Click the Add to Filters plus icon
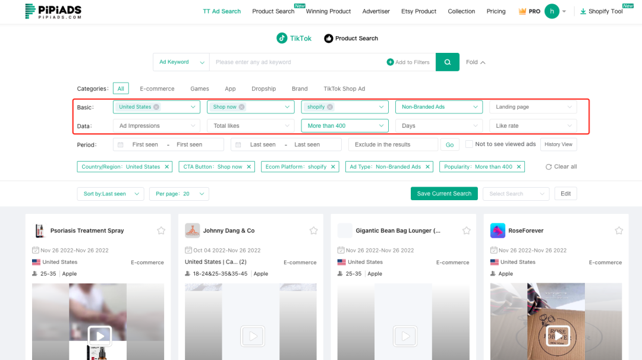Screen dimensions: 642x360 tap(390, 62)
